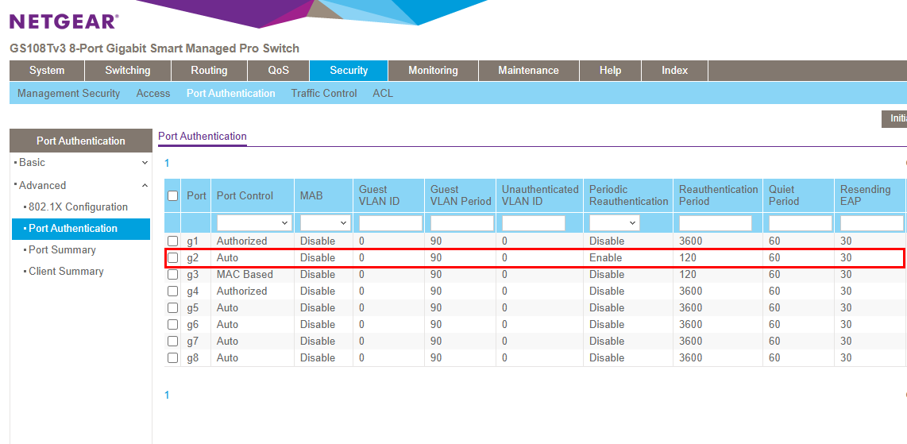Image resolution: width=907 pixels, height=444 pixels.
Task: Open the Port Control filter dropdown
Action: click(254, 223)
